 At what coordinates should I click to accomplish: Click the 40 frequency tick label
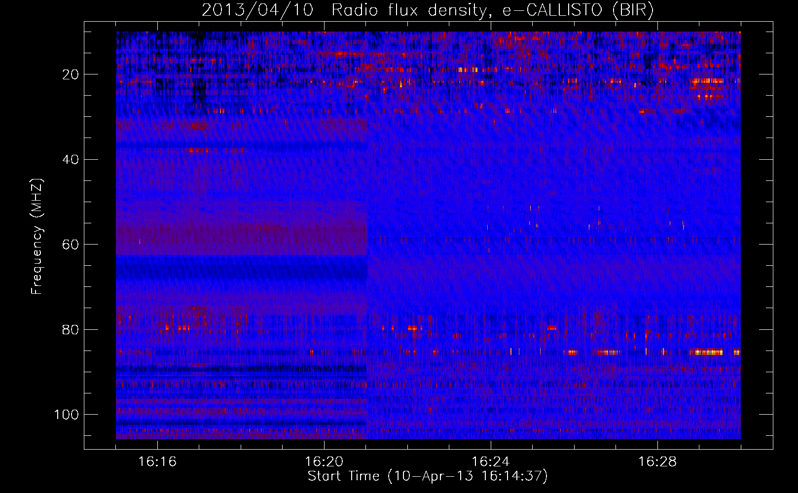71,160
